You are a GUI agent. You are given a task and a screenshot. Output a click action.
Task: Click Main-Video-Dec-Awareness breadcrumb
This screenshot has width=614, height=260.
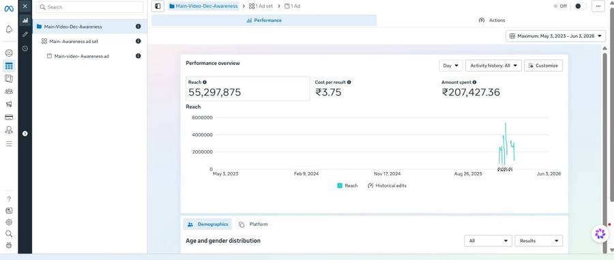click(203, 6)
